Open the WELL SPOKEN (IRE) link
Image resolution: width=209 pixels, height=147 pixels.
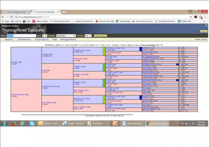click(49, 103)
